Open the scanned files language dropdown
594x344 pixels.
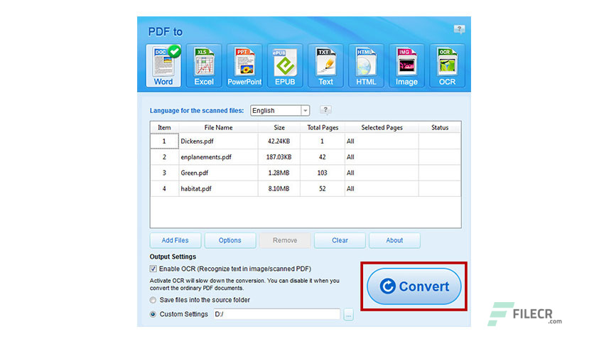pos(280,110)
